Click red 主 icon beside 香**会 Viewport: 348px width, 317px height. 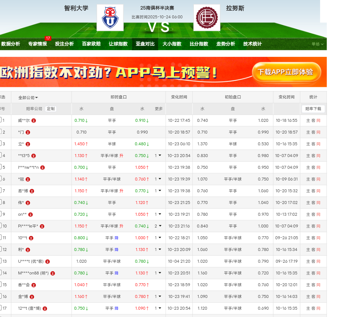coord(34,285)
